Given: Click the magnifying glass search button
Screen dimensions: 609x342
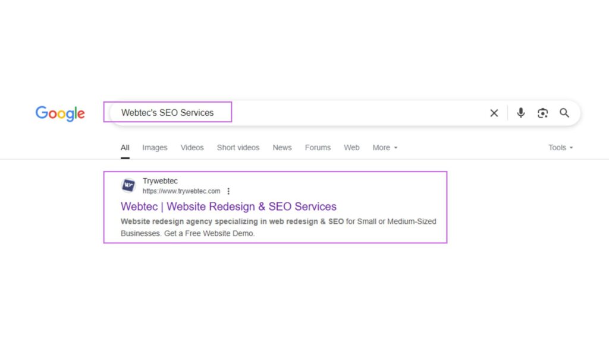Looking at the screenshot, I should [x=564, y=113].
